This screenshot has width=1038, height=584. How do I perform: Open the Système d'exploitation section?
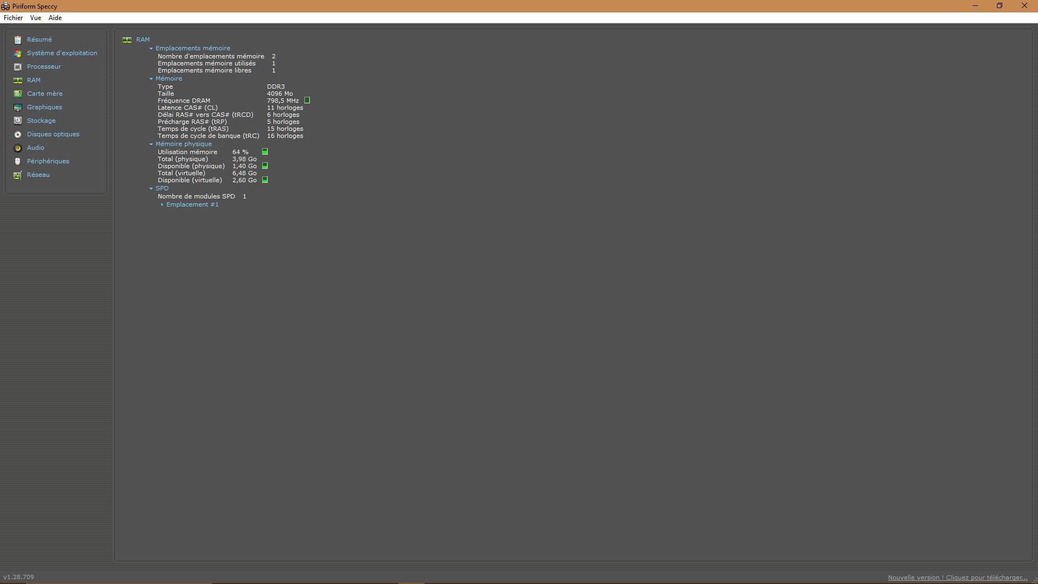pyautogui.click(x=62, y=53)
